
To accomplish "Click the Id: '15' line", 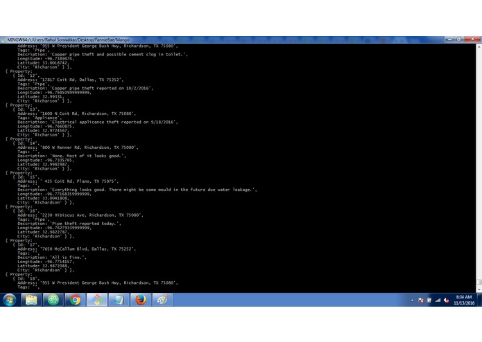I will pos(26,177).
